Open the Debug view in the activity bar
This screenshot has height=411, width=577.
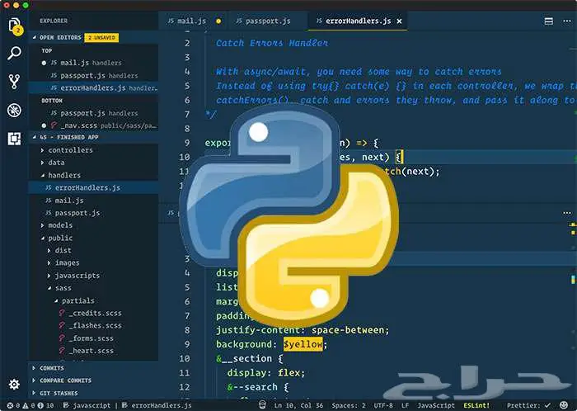pyautogui.click(x=14, y=110)
